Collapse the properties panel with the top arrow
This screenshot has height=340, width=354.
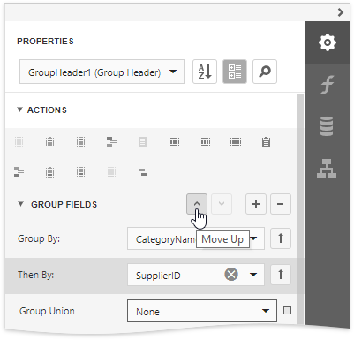point(341,12)
